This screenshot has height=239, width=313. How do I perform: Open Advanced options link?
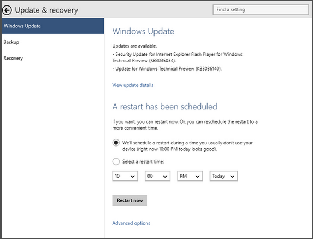pyautogui.click(x=131, y=223)
